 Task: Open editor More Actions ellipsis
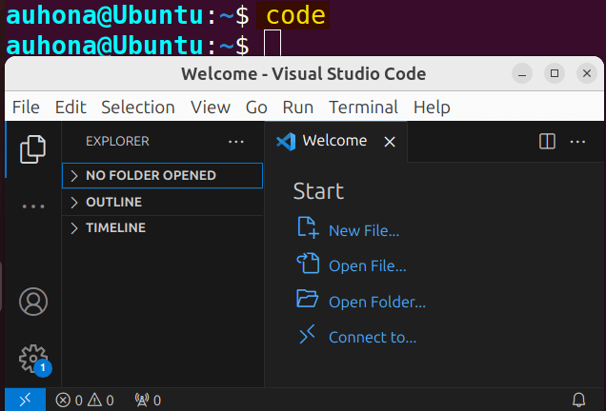tap(577, 142)
